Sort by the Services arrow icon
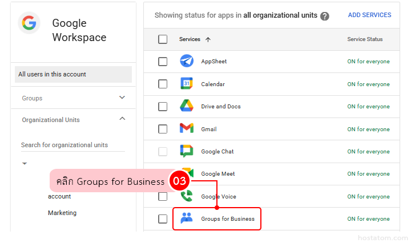The image size is (411, 243). pyautogui.click(x=208, y=39)
